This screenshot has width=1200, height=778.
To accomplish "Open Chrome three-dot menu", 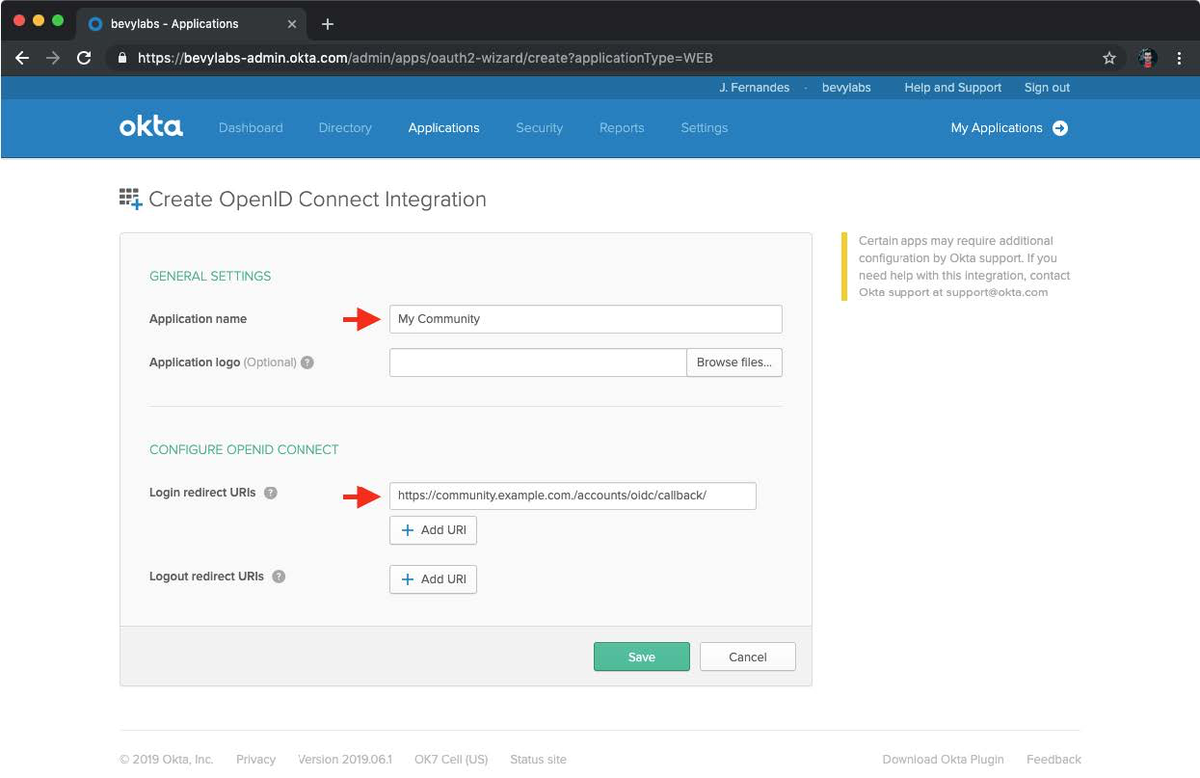I will click(x=1179, y=58).
